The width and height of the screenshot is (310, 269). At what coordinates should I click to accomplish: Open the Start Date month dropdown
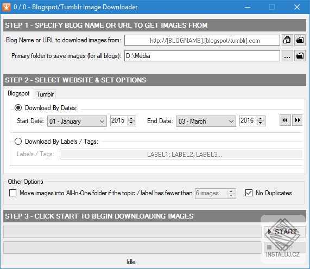[x=77, y=121]
